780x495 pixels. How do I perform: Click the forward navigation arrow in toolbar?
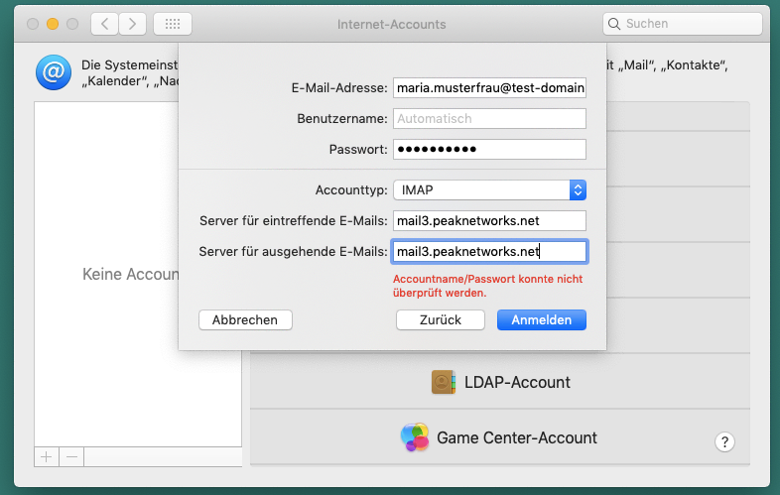click(x=132, y=24)
